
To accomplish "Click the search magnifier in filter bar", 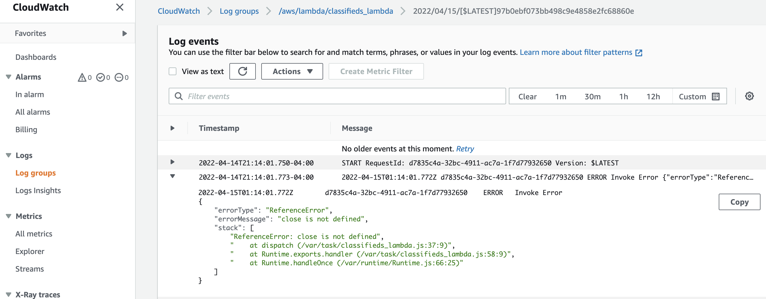I will pos(178,96).
